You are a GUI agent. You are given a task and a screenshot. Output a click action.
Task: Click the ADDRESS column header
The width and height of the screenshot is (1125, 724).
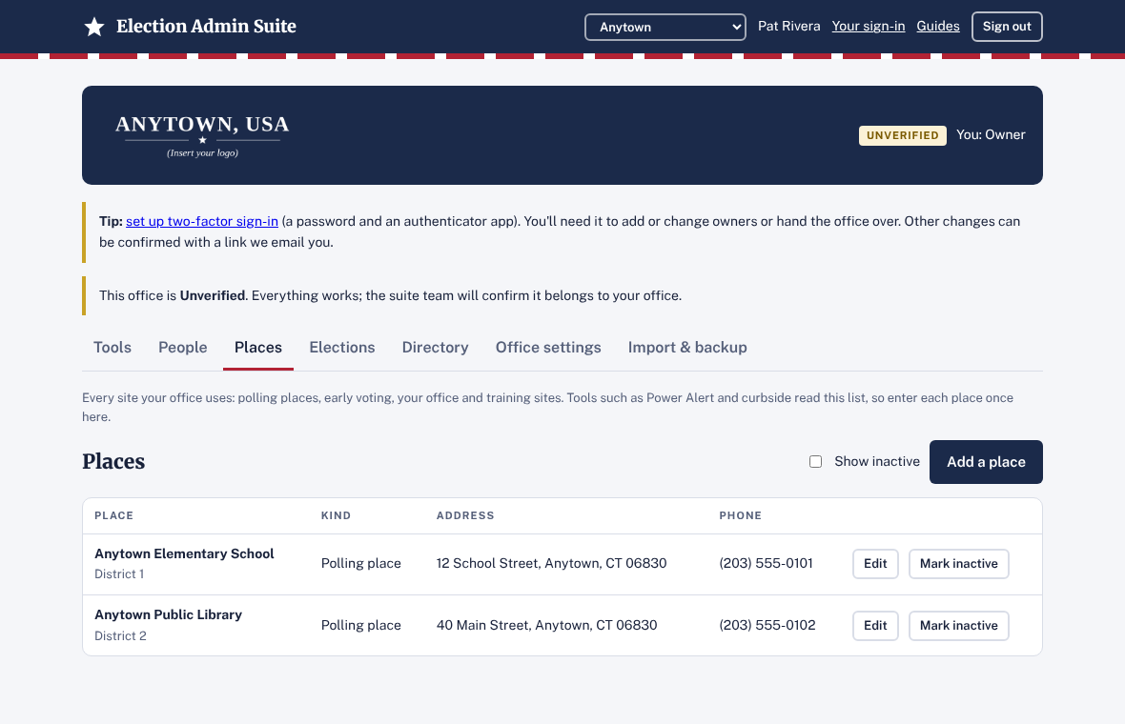(x=465, y=515)
